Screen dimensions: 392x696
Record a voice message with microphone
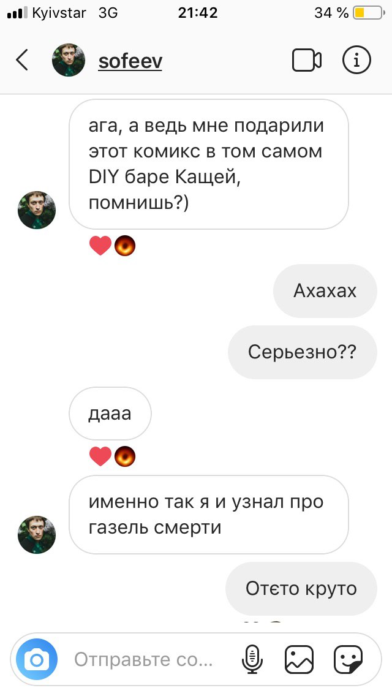[x=252, y=659]
